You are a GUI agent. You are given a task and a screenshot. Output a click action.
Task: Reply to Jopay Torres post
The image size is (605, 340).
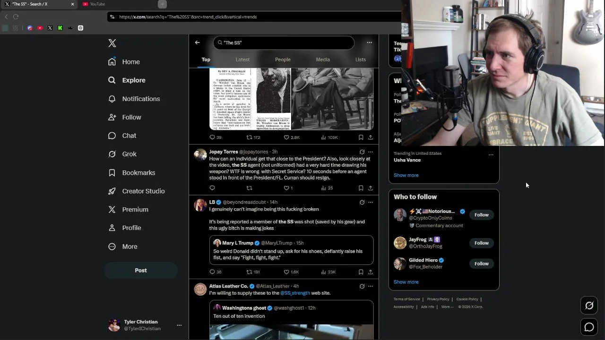click(x=212, y=188)
